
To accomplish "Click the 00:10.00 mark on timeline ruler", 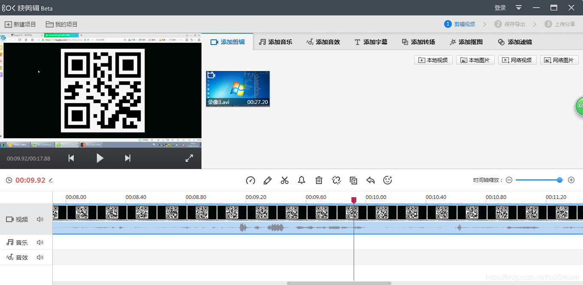I will pyautogui.click(x=376, y=197).
